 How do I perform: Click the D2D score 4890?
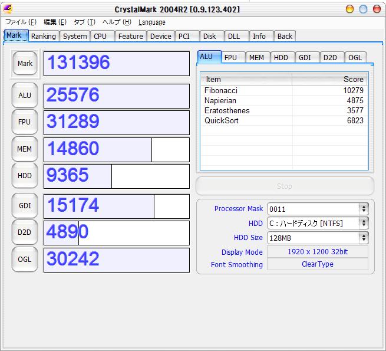click(x=117, y=232)
